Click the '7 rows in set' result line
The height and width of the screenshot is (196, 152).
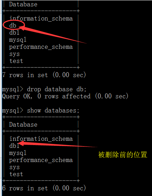pyautogui.click(x=44, y=75)
